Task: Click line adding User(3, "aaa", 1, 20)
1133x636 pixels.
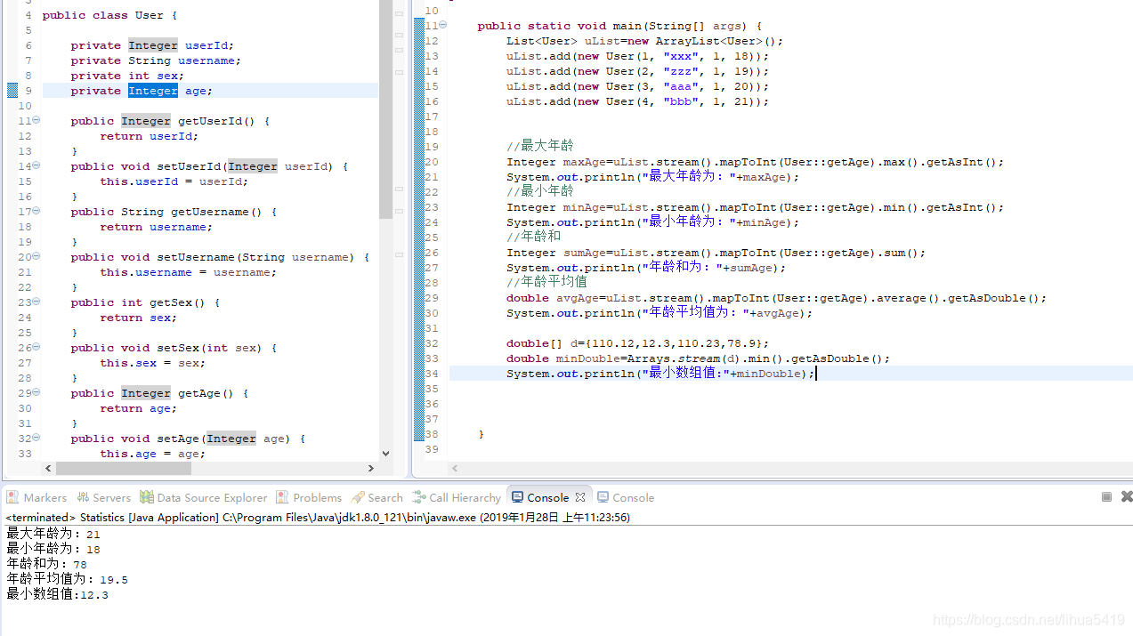Action: coord(637,86)
